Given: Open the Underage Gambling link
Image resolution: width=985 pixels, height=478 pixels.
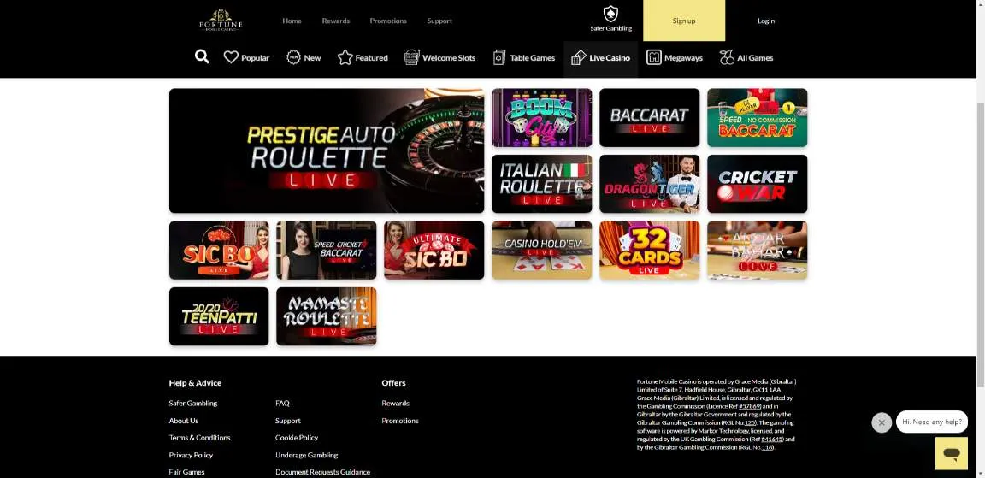Looking at the screenshot, I should [x=307, y=456].
